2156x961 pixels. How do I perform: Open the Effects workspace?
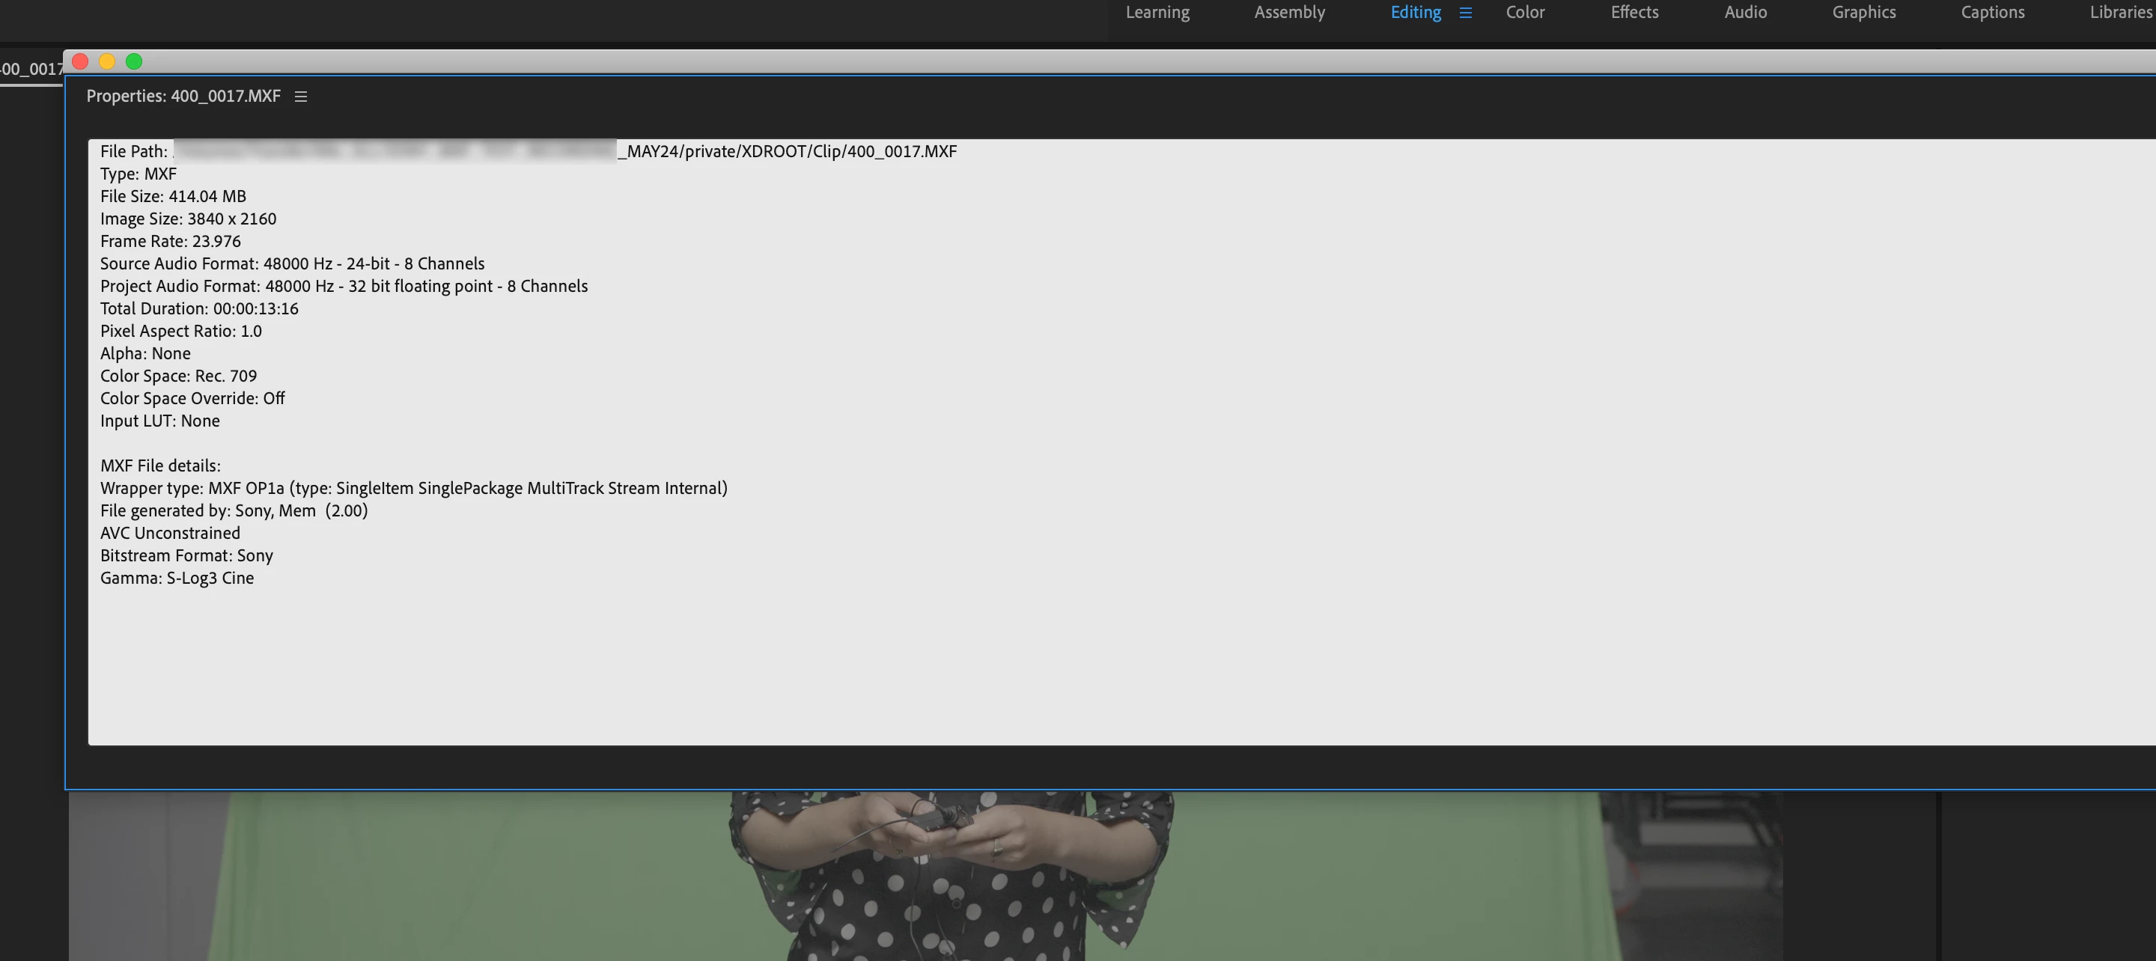(x=1633, y=13)
